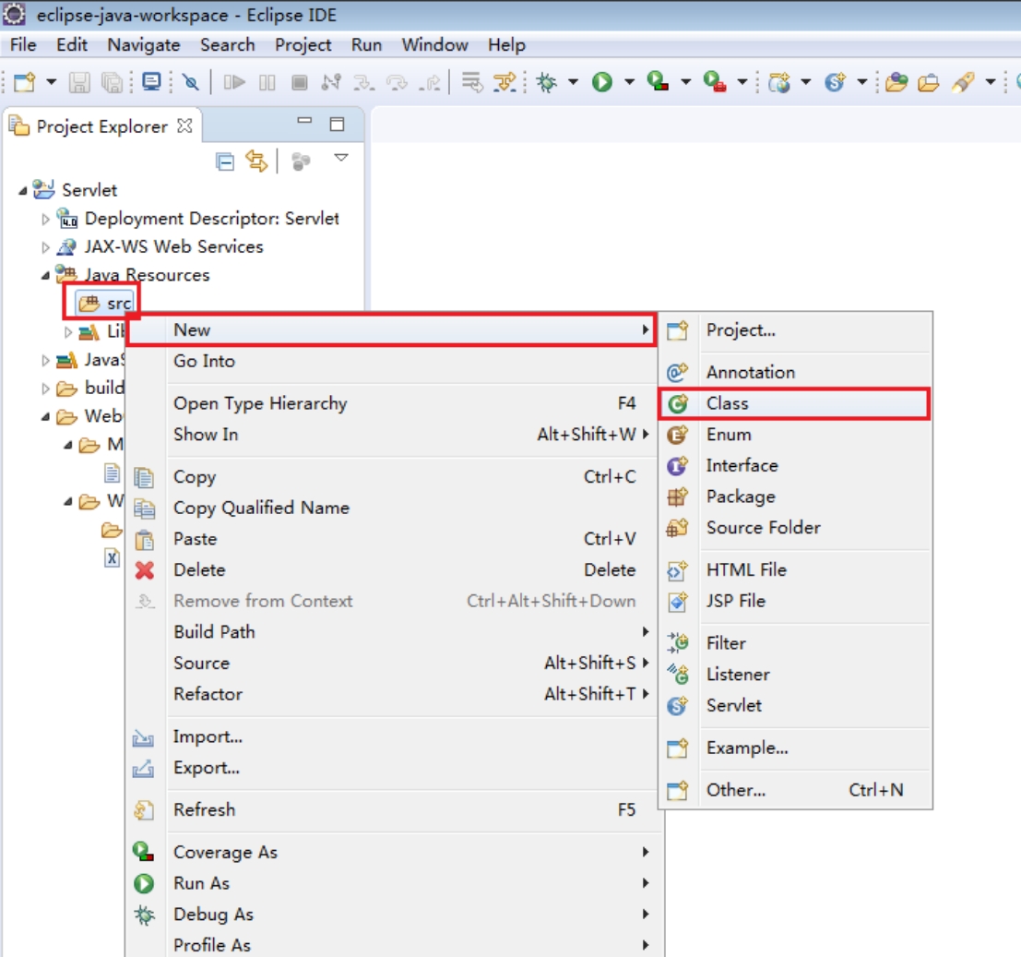Choose HTML File from New submenu
Screen dimensions: 1021x957
pos(795,570)
